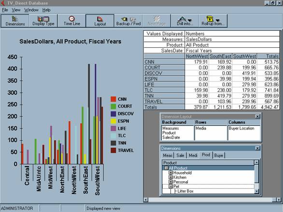Click the ESPN legend color swatch
283x212 pixels.
pyautogui.click(x=113, y=121)
